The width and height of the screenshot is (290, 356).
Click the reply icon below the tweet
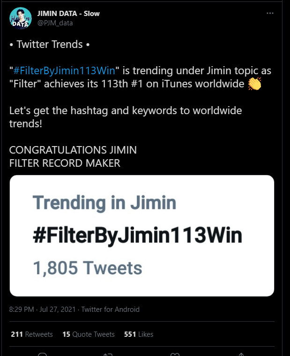point(42,354)
